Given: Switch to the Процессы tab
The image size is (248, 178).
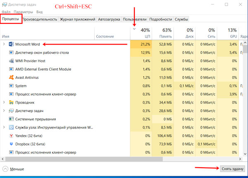Looking at the screenshot, I should [x=11, y=19].
